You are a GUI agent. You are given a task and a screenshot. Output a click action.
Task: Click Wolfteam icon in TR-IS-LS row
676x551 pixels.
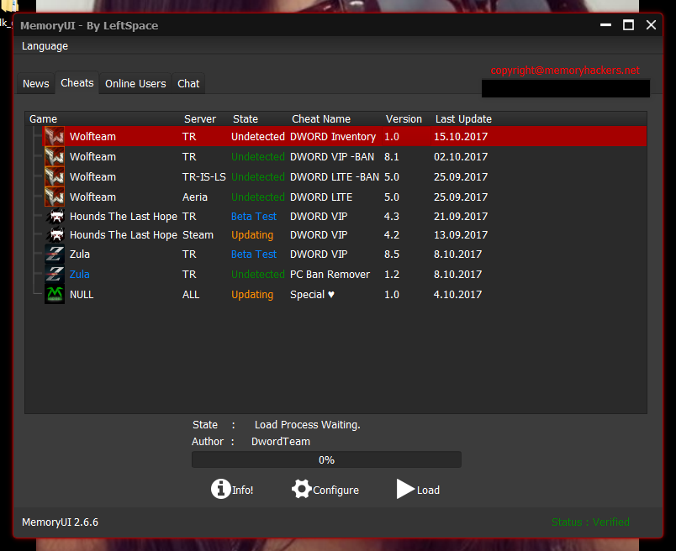(x=55, y=176)
